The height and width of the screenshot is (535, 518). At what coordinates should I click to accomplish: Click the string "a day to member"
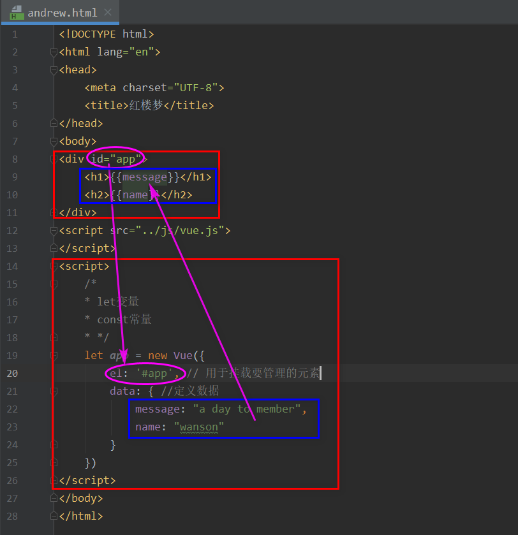coord(247,409)
